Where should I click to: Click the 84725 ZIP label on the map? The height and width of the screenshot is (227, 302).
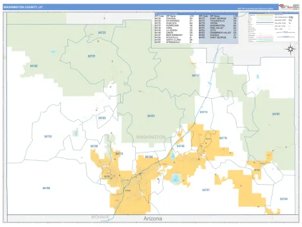(x=102, y=33)
